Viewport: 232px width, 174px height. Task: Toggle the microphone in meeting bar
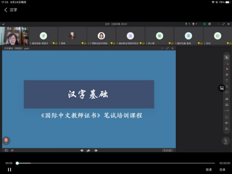[186, 24]
